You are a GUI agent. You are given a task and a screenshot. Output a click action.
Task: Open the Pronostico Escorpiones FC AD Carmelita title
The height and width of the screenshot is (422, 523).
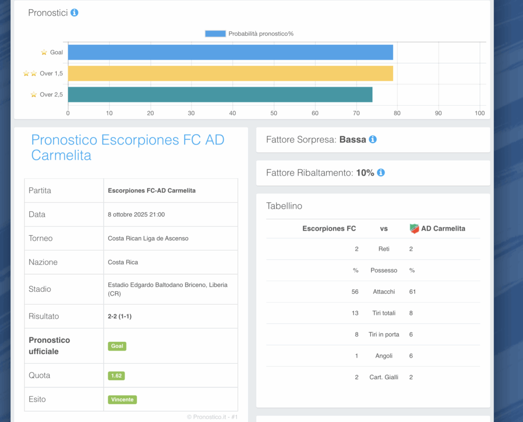[x=128, y=147]
